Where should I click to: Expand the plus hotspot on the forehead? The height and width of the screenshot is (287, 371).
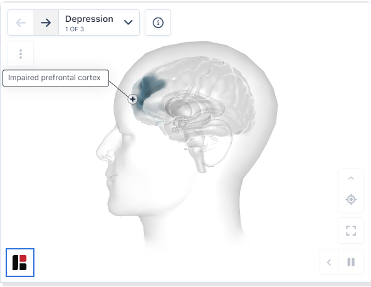(133, 99)
